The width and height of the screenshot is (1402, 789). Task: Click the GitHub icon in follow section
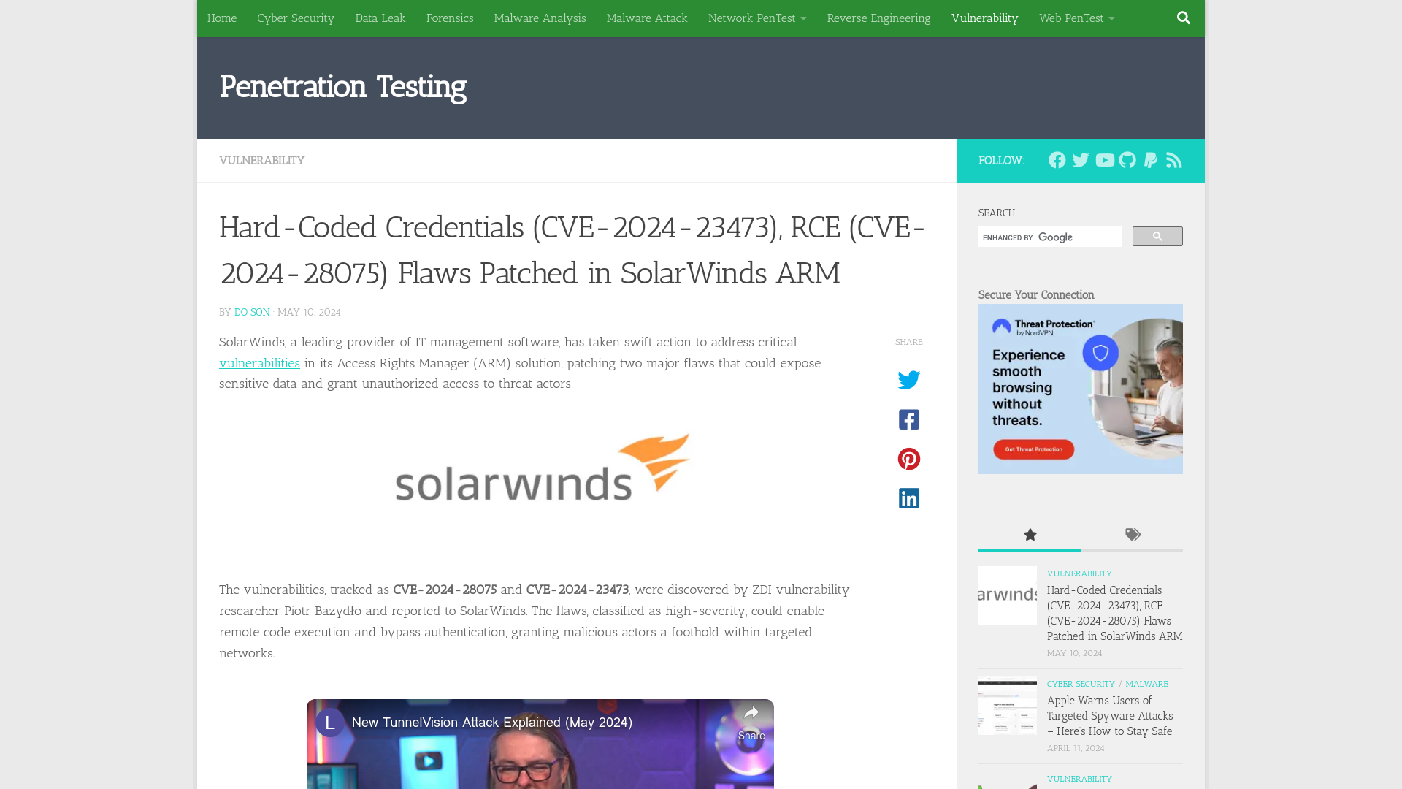tap(1127, 160)
